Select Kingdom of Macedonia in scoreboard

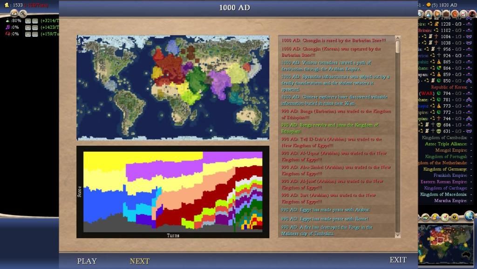pyautogui.click(x=443, y=194)
